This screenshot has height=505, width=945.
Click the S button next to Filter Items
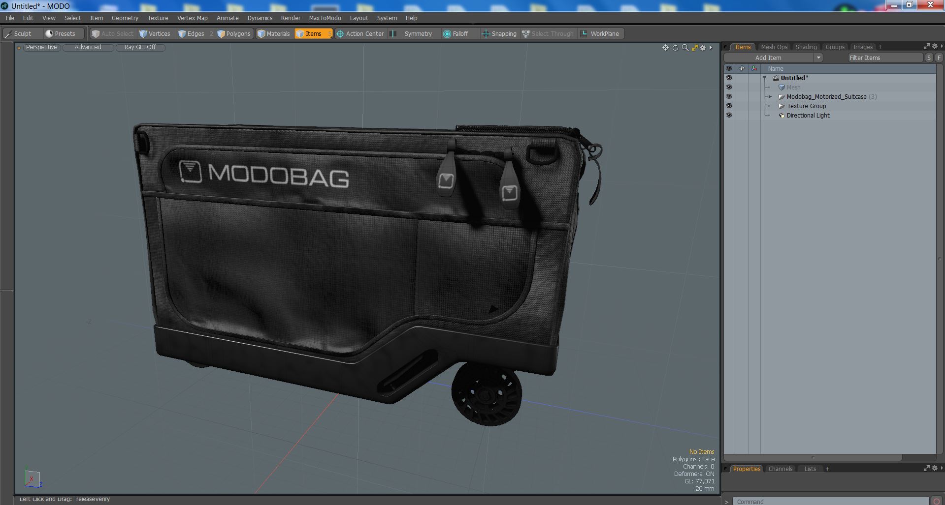(x=929, y=58)
